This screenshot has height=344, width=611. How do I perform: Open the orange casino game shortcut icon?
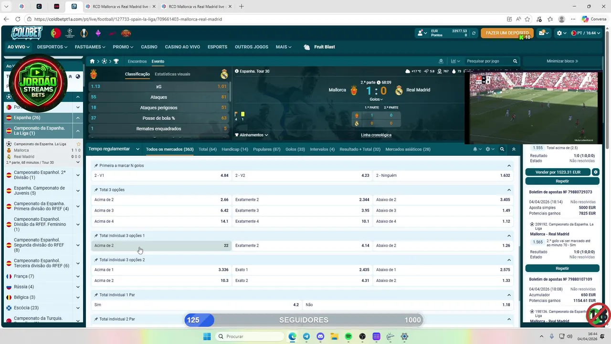point(126,33)
